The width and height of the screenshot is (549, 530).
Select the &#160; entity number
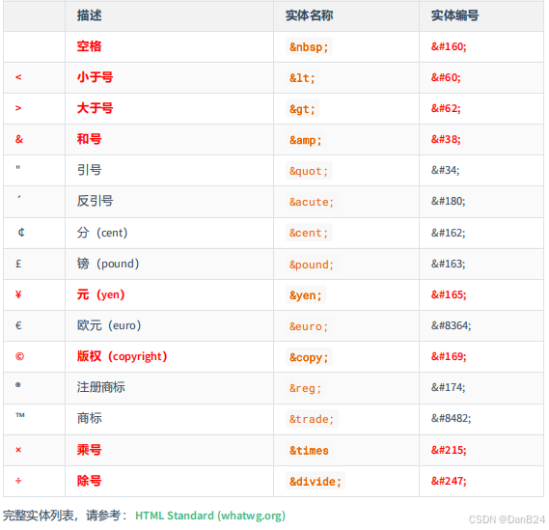pos(449,46)
